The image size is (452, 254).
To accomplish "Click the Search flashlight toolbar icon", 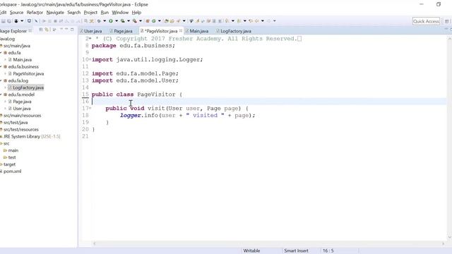I will click(x=179, y=20).
